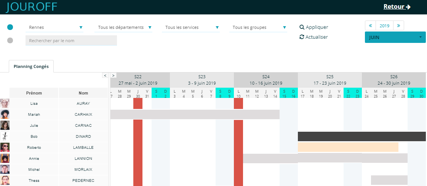The width and height of the screenshot is (427, 186).
Task: Expand the Tous les départements dropdown
Action: pyautogui.click(x=123, y=27)
